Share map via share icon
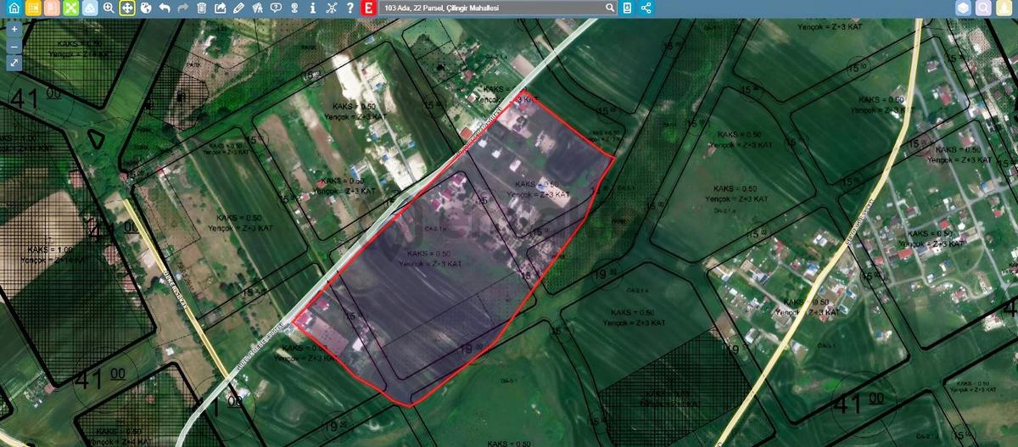This screenshot has height=447, width=1018. pos(646,8)
